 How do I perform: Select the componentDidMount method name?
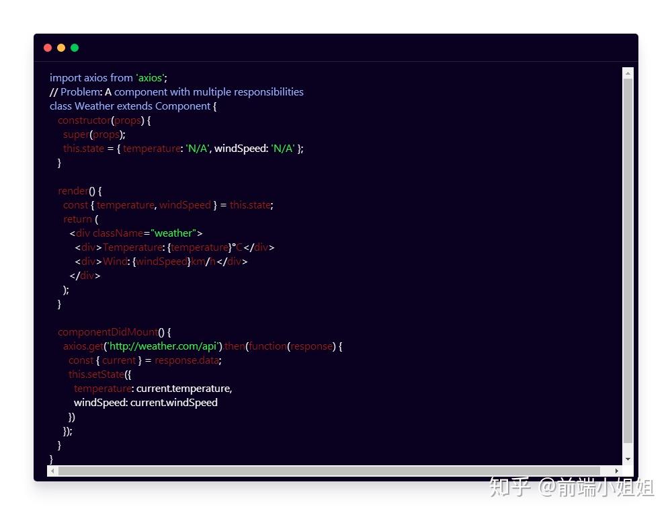click(108, 331)
